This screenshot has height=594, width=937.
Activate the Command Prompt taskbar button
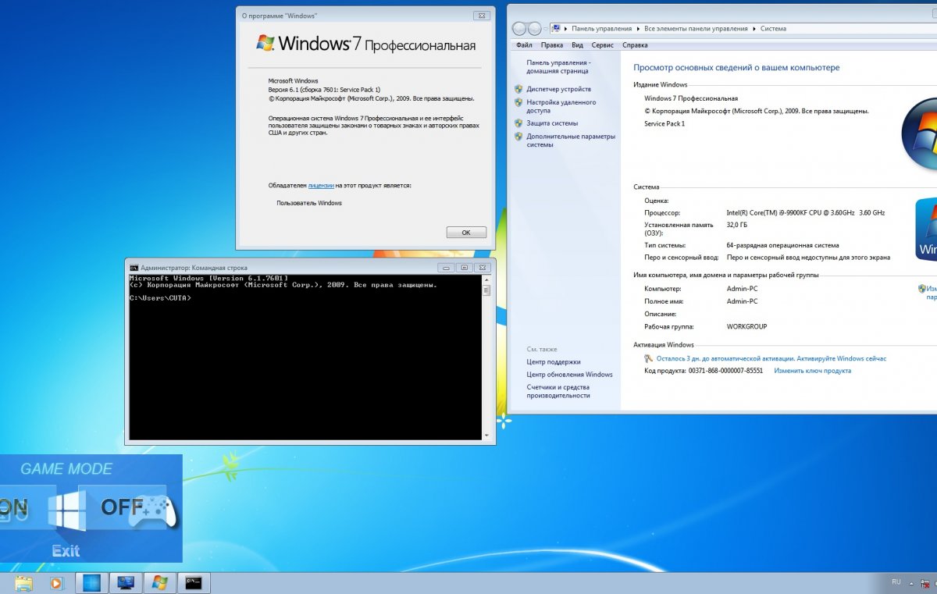(x=194, y=583)
